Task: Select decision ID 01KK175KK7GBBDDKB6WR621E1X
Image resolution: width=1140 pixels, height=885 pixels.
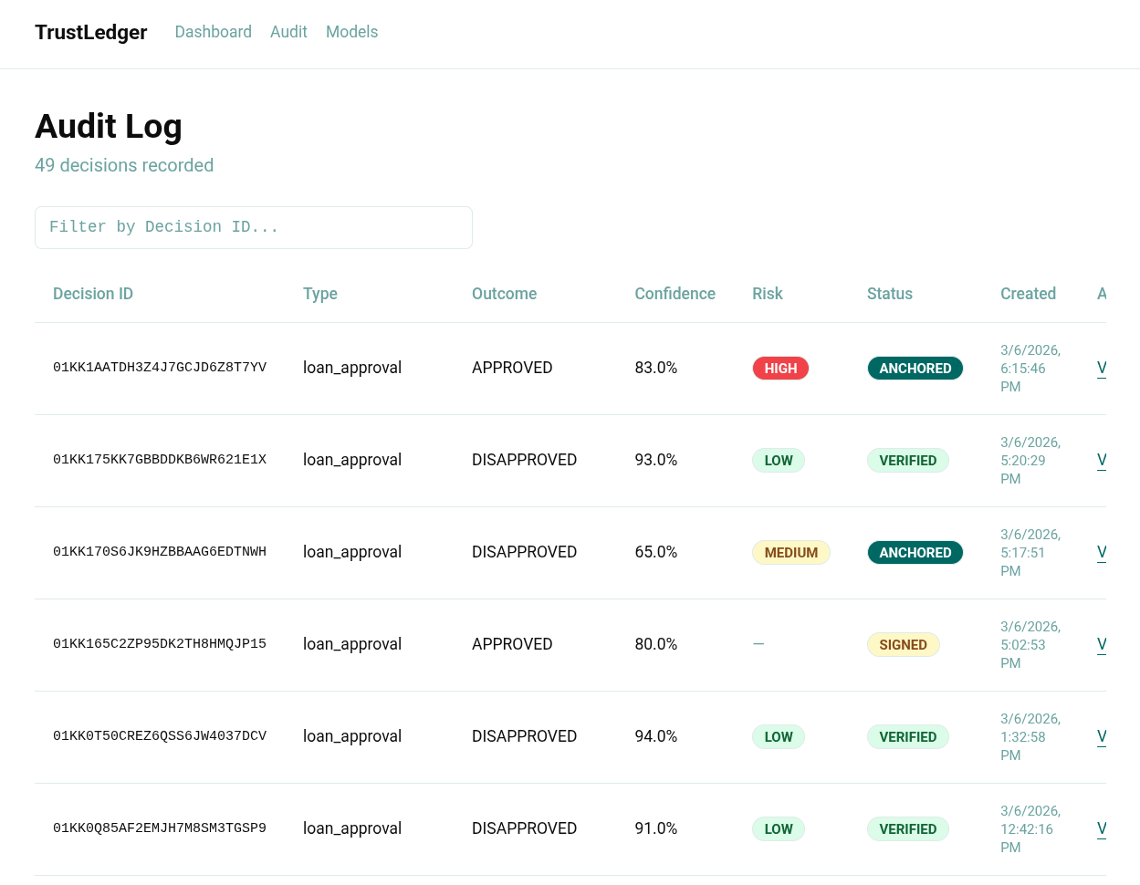Action: (x=160, y=460)
